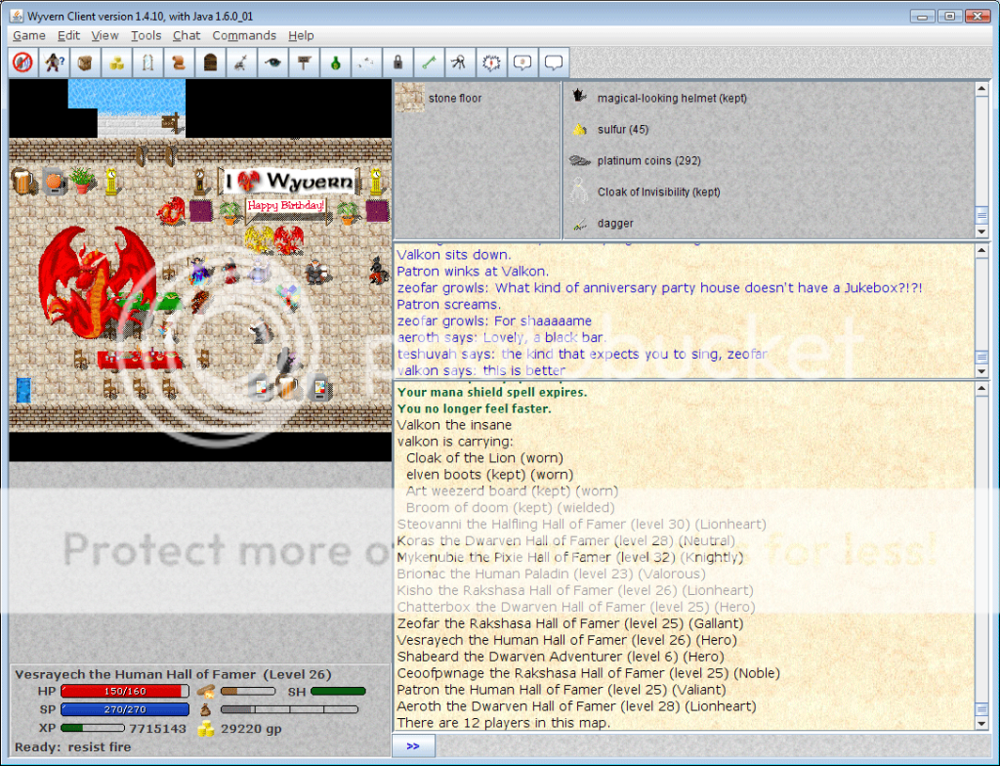Viewport: 1000px width, 766px height.
Task: Open the Commands menu
Action: pos(244,36)
